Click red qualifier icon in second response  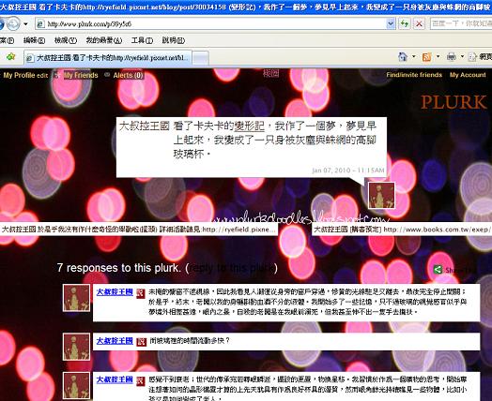tap(142, 342)
